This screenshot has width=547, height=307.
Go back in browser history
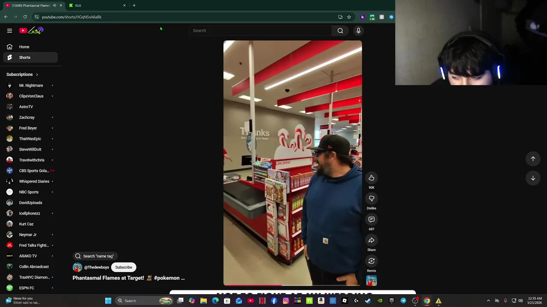6,17
